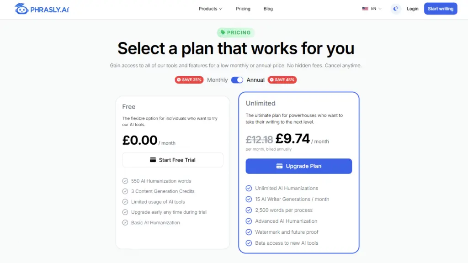Go to the Blog navigation link
The height and width of the screenshot is (263, 468).
268,9
